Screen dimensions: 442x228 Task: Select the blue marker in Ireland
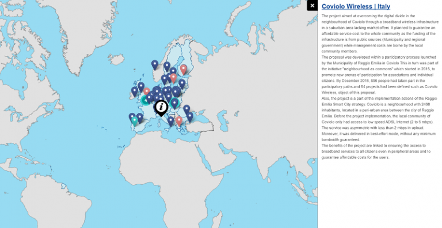(135, 92)
